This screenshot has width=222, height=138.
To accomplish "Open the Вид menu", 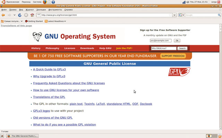I will pos(21,10).
